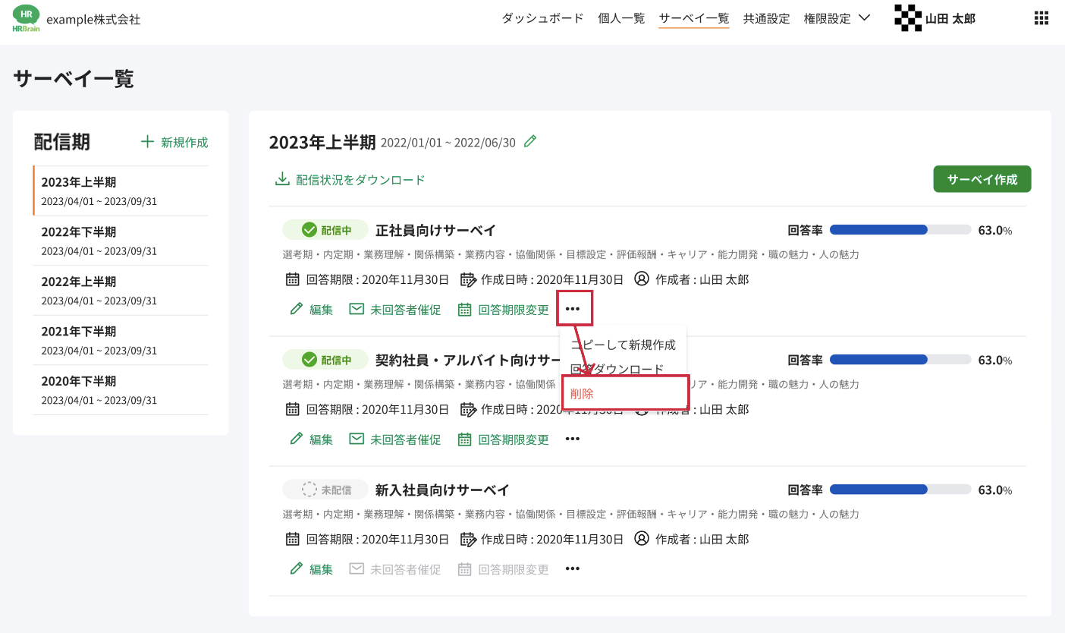Screen dimensions: 1065x633
Task: Expand the 権限設定 dropdown in the navigation
Action: coord(836,18)
